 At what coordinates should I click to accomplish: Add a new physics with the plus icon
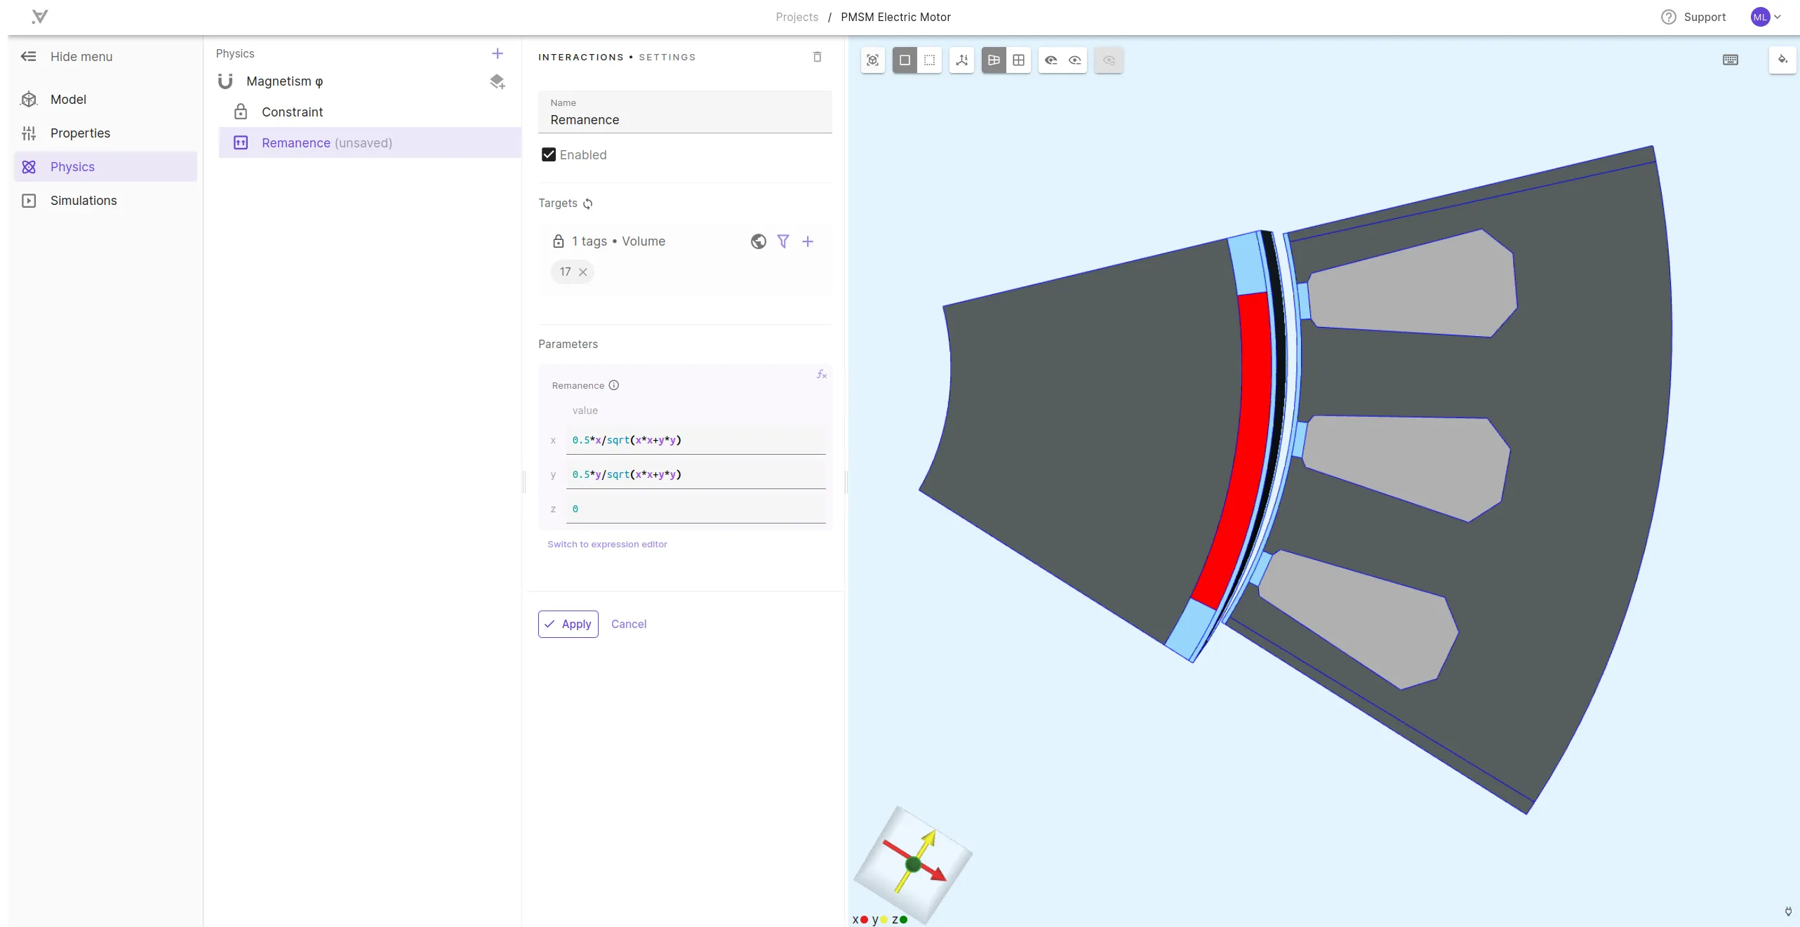pos(498,53)
